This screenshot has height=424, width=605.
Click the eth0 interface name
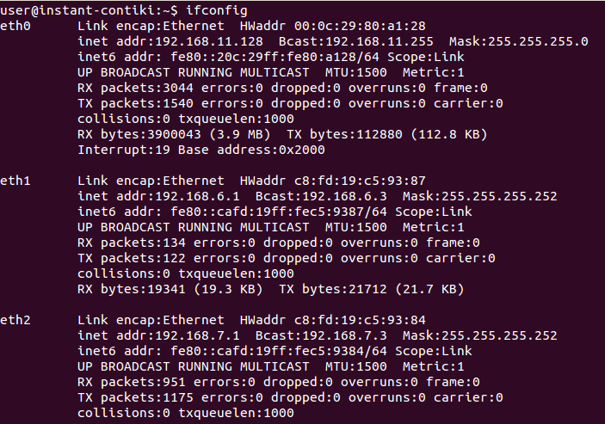click(15, 26)
